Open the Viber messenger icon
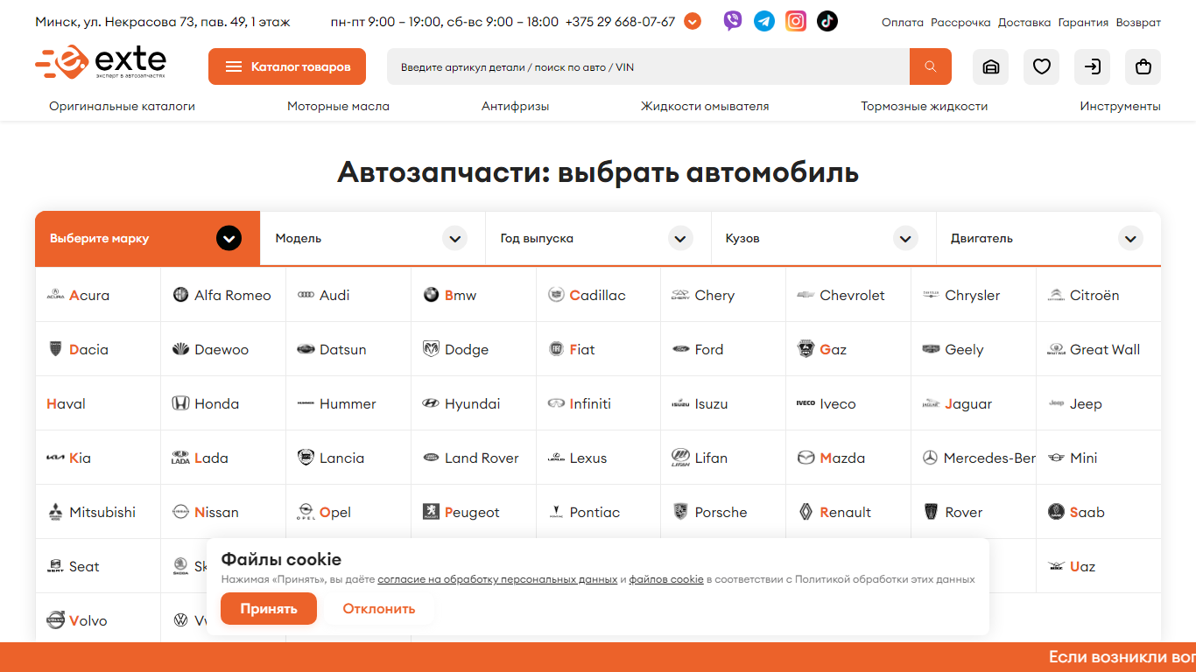Screen dimensions: 1196x672 (733, 21)
